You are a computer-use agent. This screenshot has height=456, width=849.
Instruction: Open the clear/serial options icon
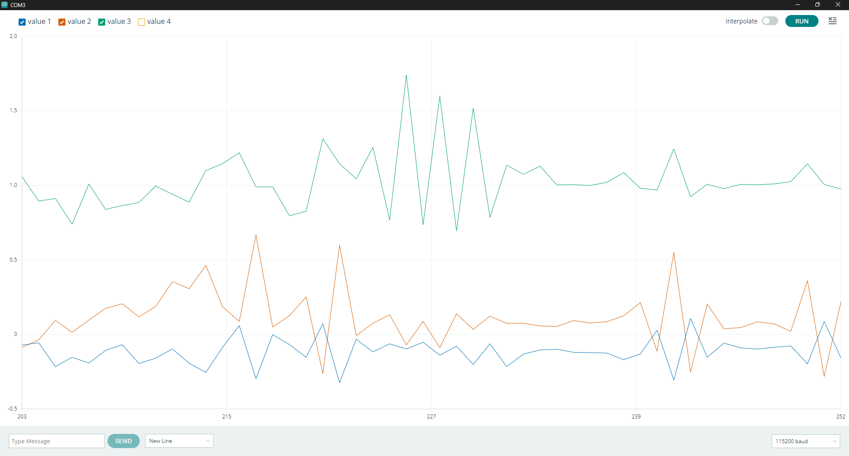833,21
